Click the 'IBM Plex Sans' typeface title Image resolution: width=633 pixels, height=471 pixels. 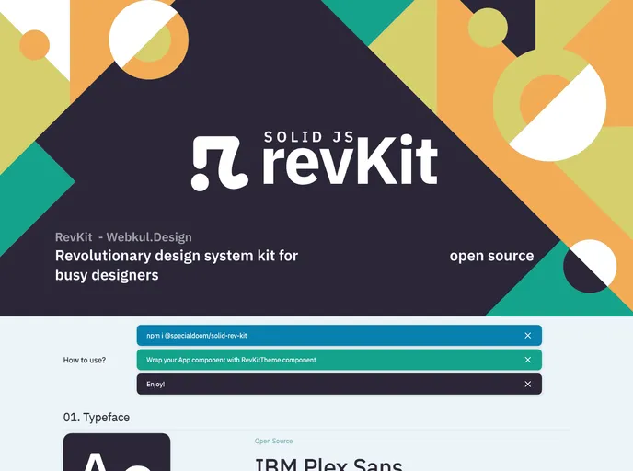(x=328, y=465)
